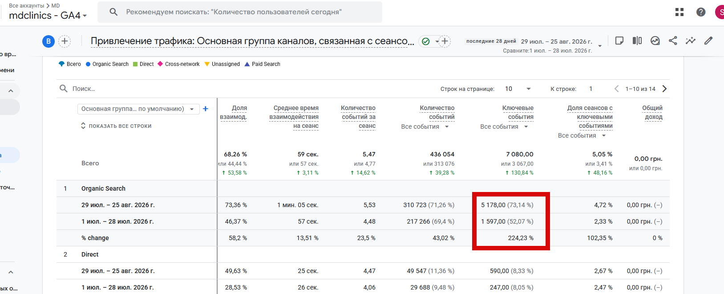The width and height of the screenshot is (724, 294).
Task: Open the sparkline insights trend icon
Action: coord(691,41)
